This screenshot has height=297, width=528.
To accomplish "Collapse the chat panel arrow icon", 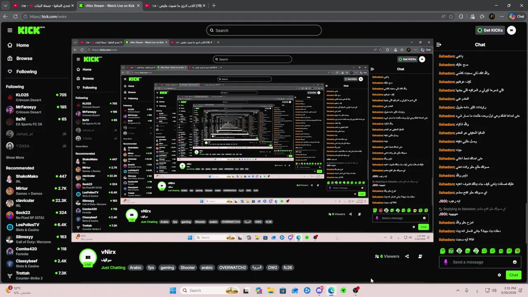I will 439,45.
